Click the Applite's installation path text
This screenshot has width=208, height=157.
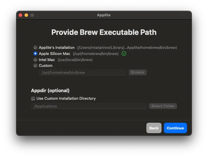tap(127, 47)
